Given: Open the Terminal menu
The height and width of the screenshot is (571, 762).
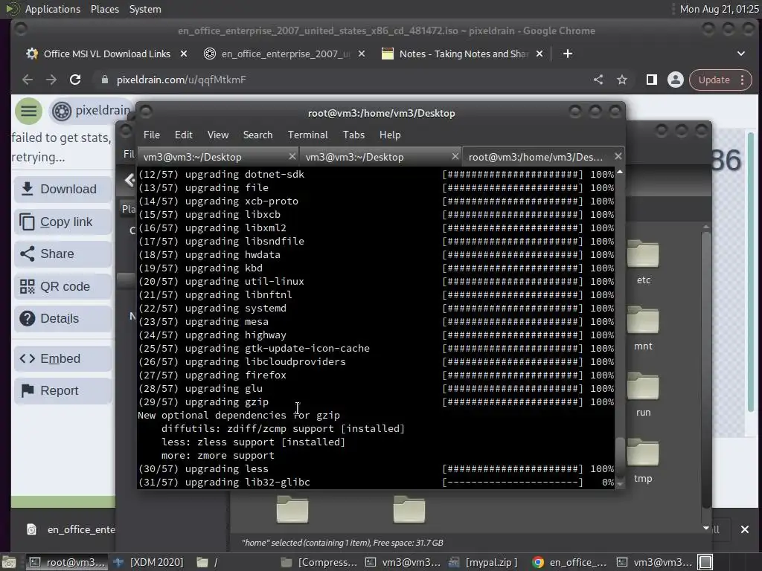Looking at the screenshot, I should click(x=307, y=135).
